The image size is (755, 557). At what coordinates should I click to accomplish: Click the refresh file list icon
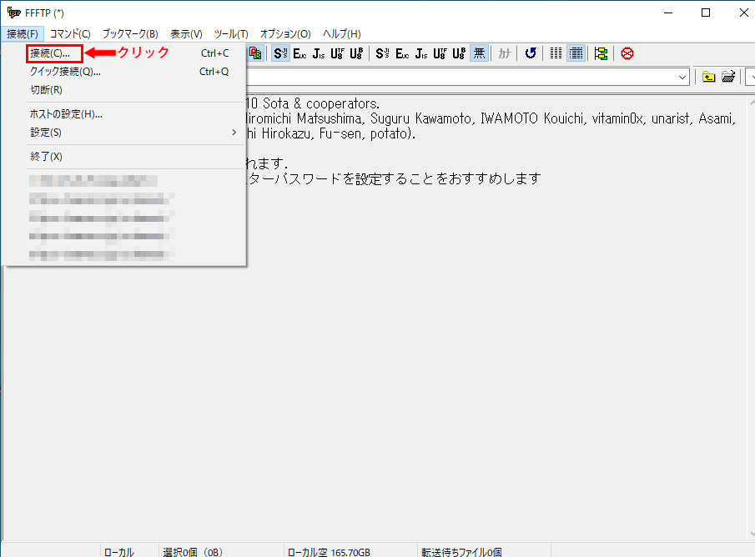tap(531, 53)
